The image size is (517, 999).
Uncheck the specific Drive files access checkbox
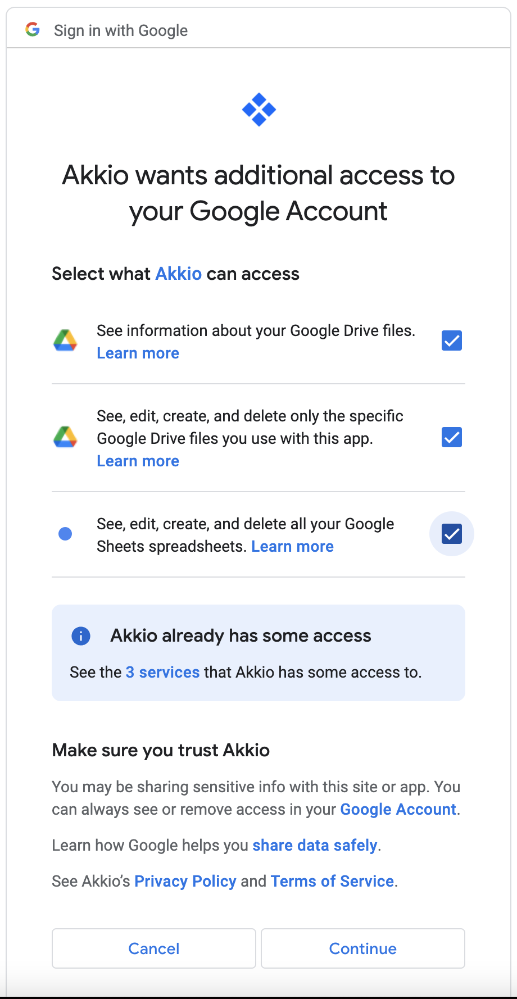452,437
